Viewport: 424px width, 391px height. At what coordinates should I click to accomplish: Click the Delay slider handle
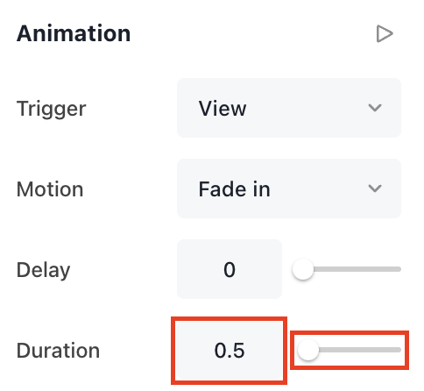(x=303, y=269)
